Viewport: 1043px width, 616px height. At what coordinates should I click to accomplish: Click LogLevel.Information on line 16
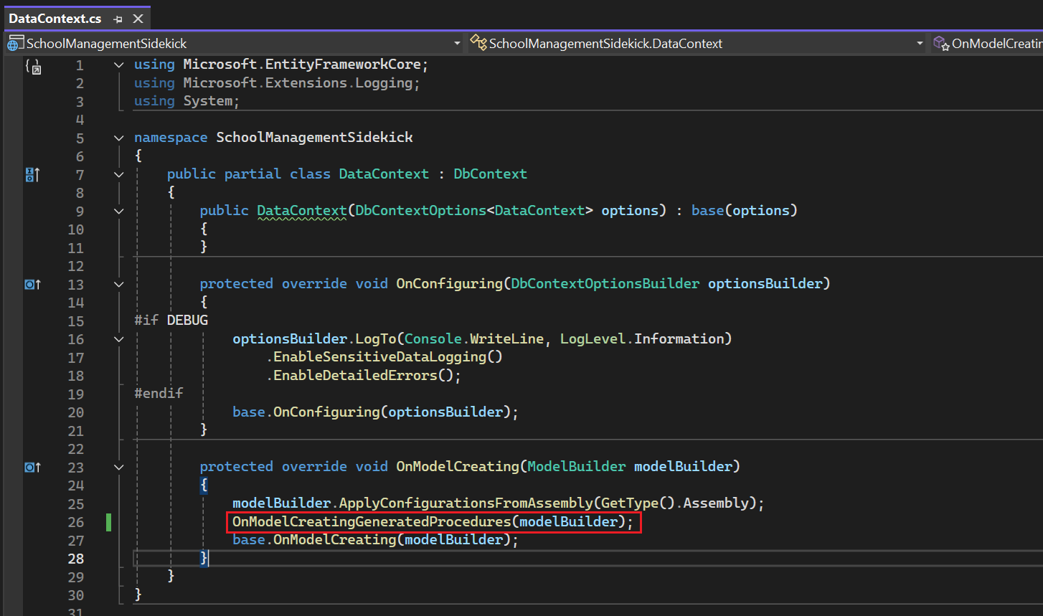pos(642,338)
